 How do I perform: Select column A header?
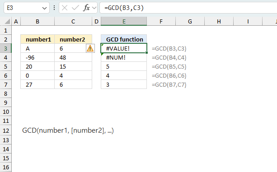16,22
